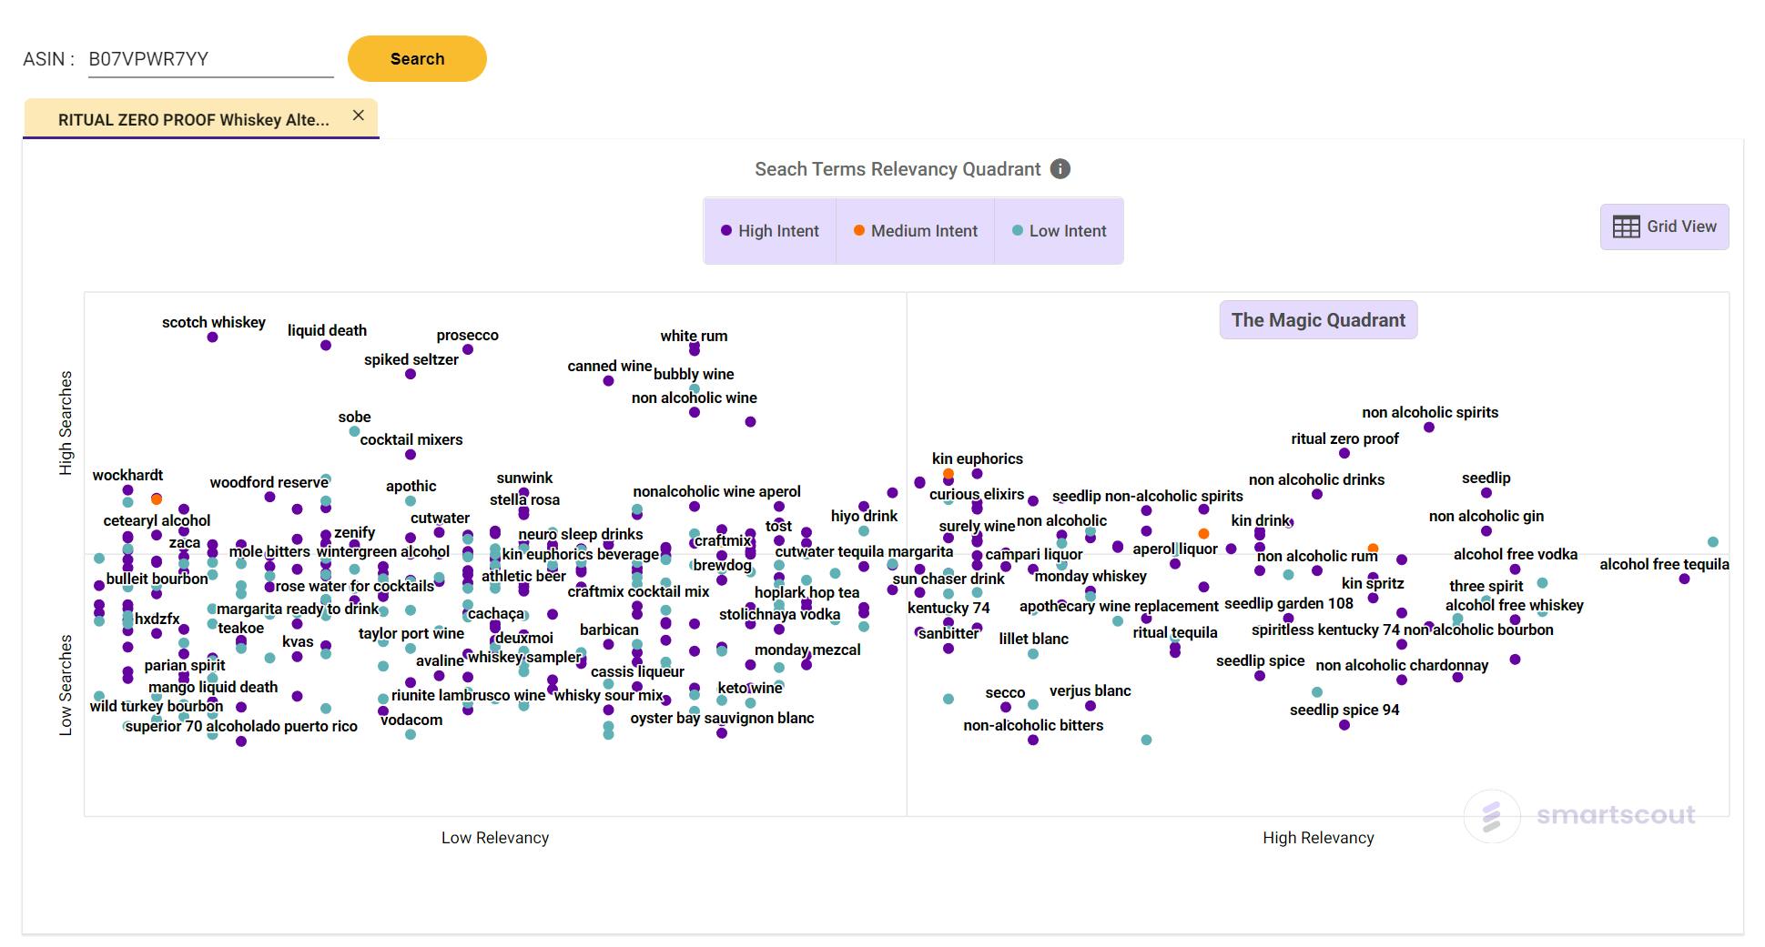Click the "seedlip spice 94" label
The height and width of the screenshot is (947, 1765).
1344,710
